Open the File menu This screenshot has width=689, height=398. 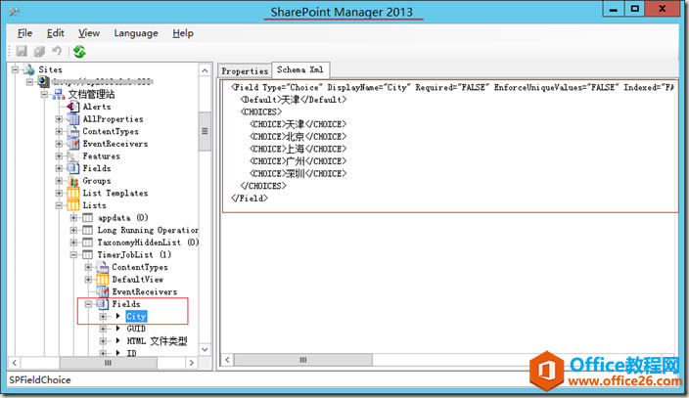click(x=24, y=33)
